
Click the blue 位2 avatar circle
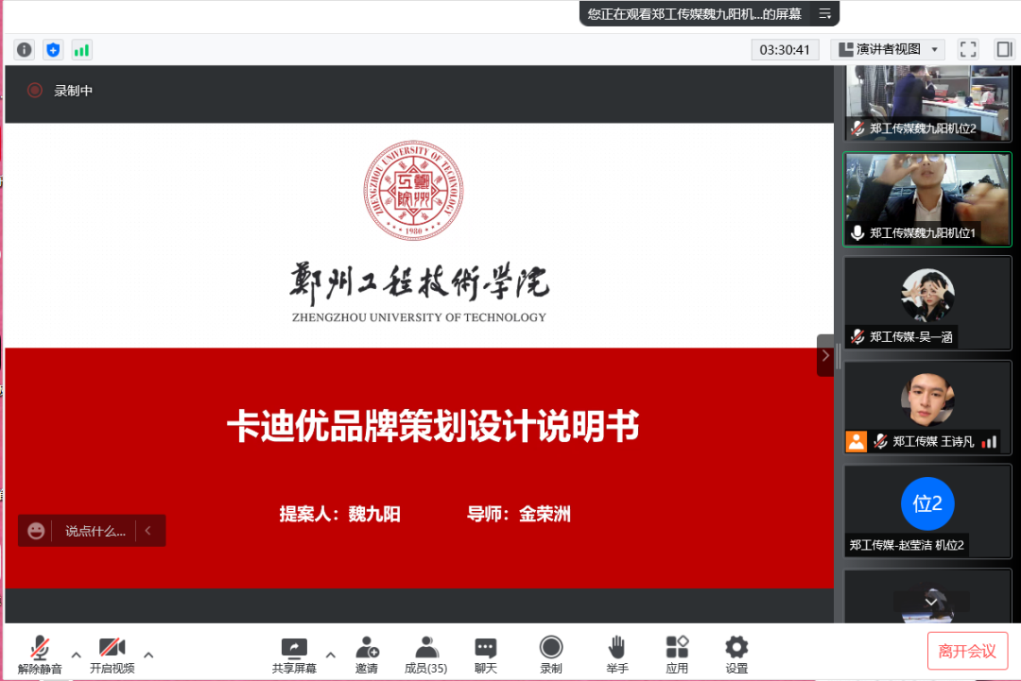tap(927, 502)
